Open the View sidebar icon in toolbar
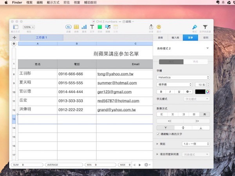 click(16, 27)
